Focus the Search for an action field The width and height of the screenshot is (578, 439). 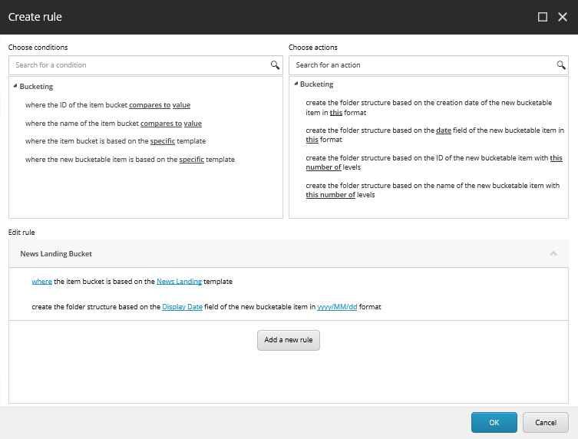click(424, 65)
